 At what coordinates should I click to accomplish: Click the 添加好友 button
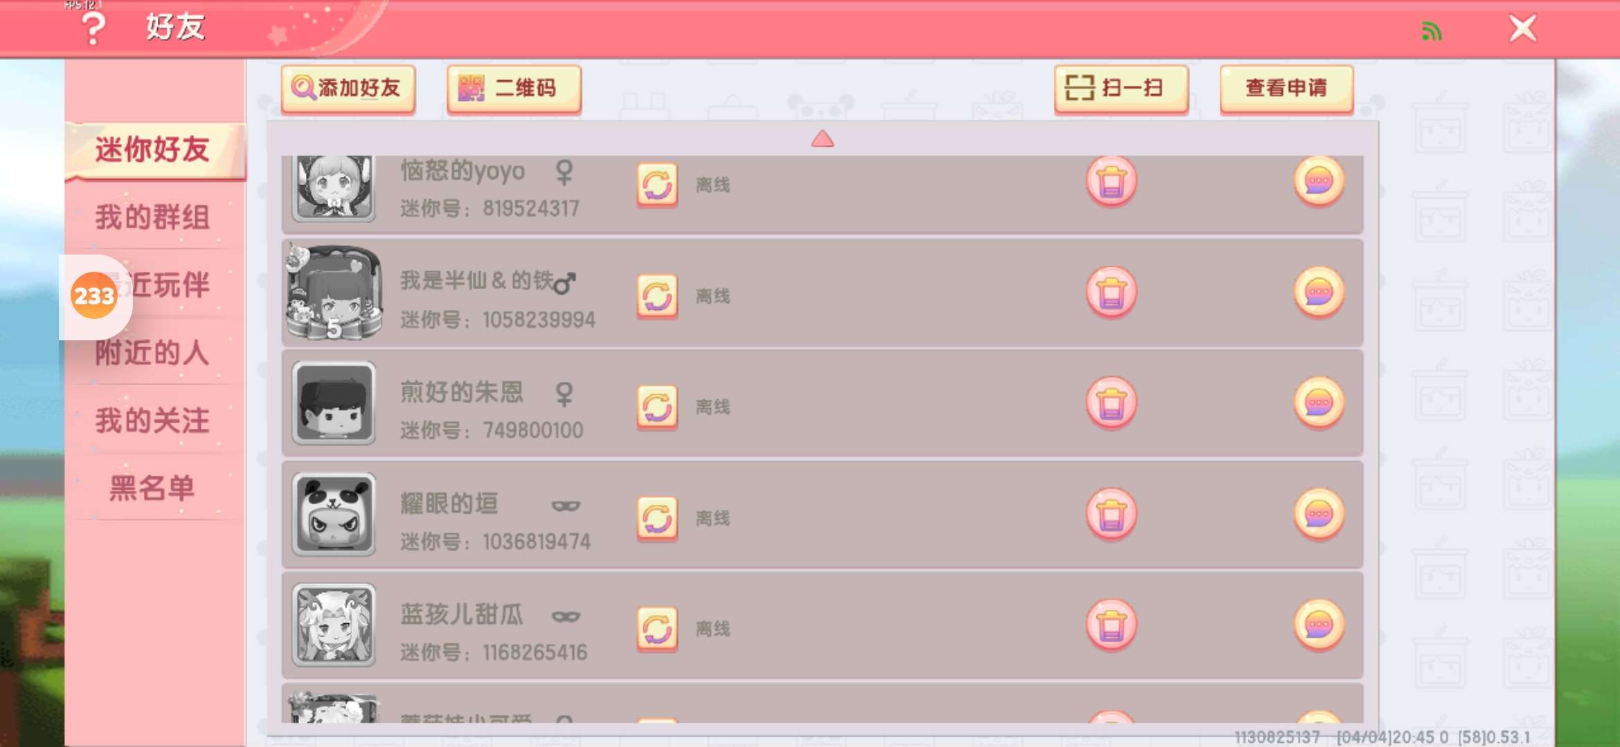pyautogui.click(x=348, y=89)
